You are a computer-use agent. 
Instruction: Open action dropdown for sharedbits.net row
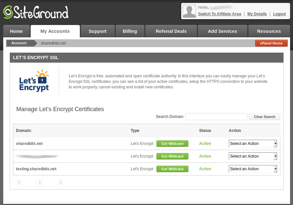click(253, 144)
